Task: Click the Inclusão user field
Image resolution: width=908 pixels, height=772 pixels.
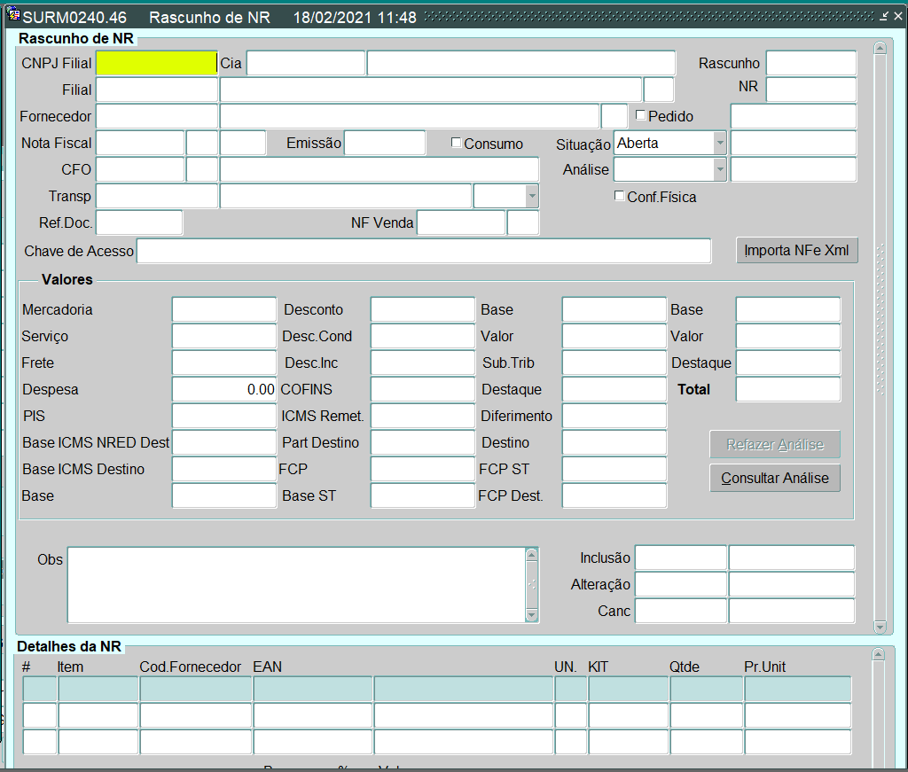Action: tap(681, 558)
